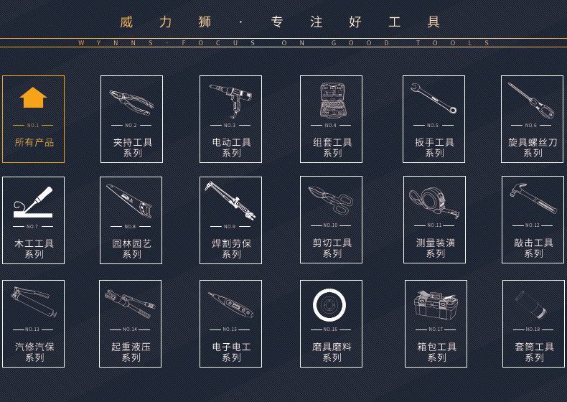Click the welding torch icon 焊割劳保

(230, 200)
